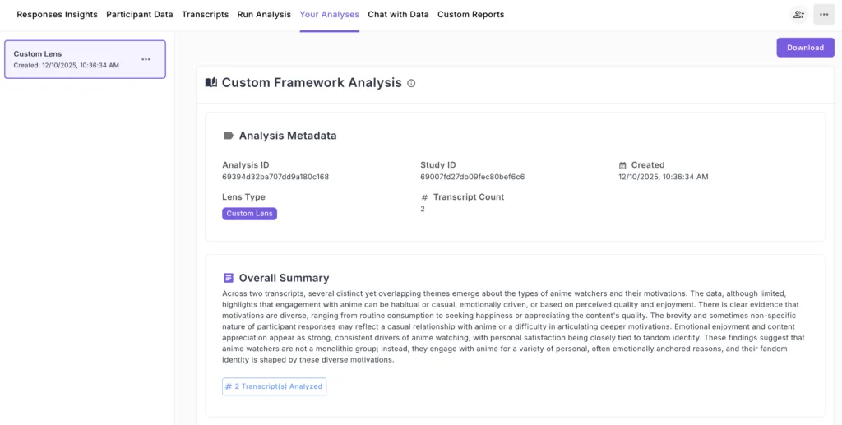The image size is (842, 425).
Task: Switch to the Responses Insights tab
Action: 57,15
